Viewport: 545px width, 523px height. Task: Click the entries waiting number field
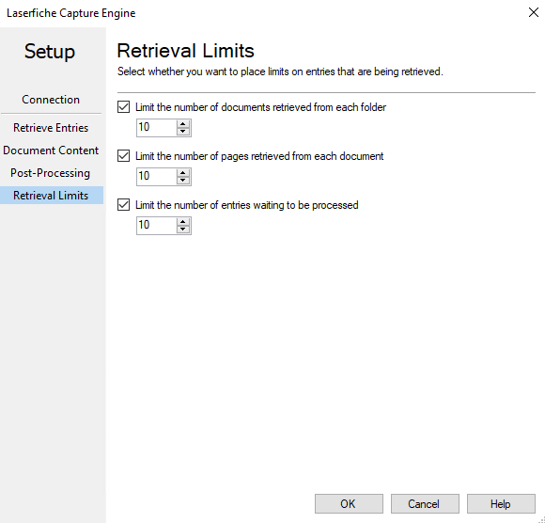coord(156,226)
